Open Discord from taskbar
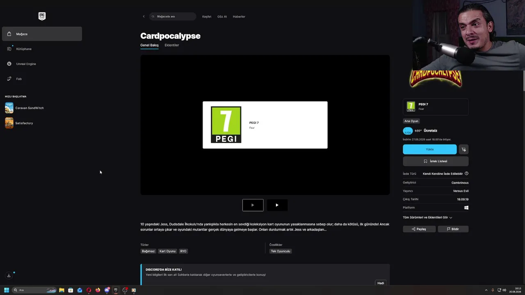This screenshot has width=525, height=295. tap(107, 290)
